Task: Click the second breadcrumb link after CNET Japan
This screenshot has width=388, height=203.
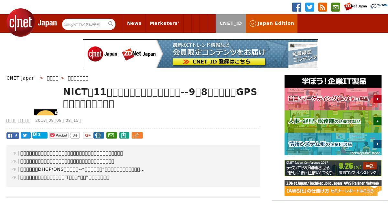Action: 53,78
